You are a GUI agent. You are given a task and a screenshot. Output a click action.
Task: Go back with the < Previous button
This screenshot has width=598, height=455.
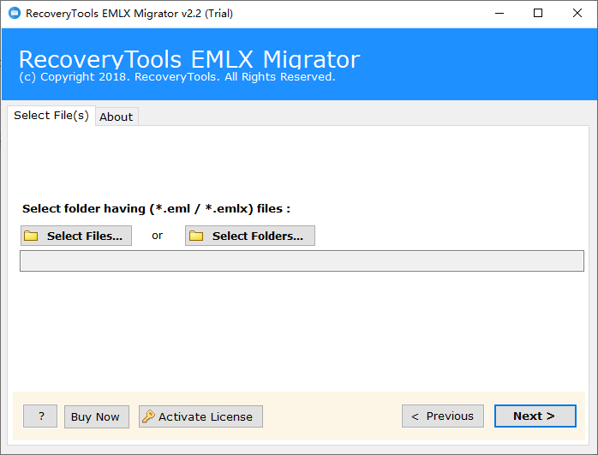click(x=443, y=416)
